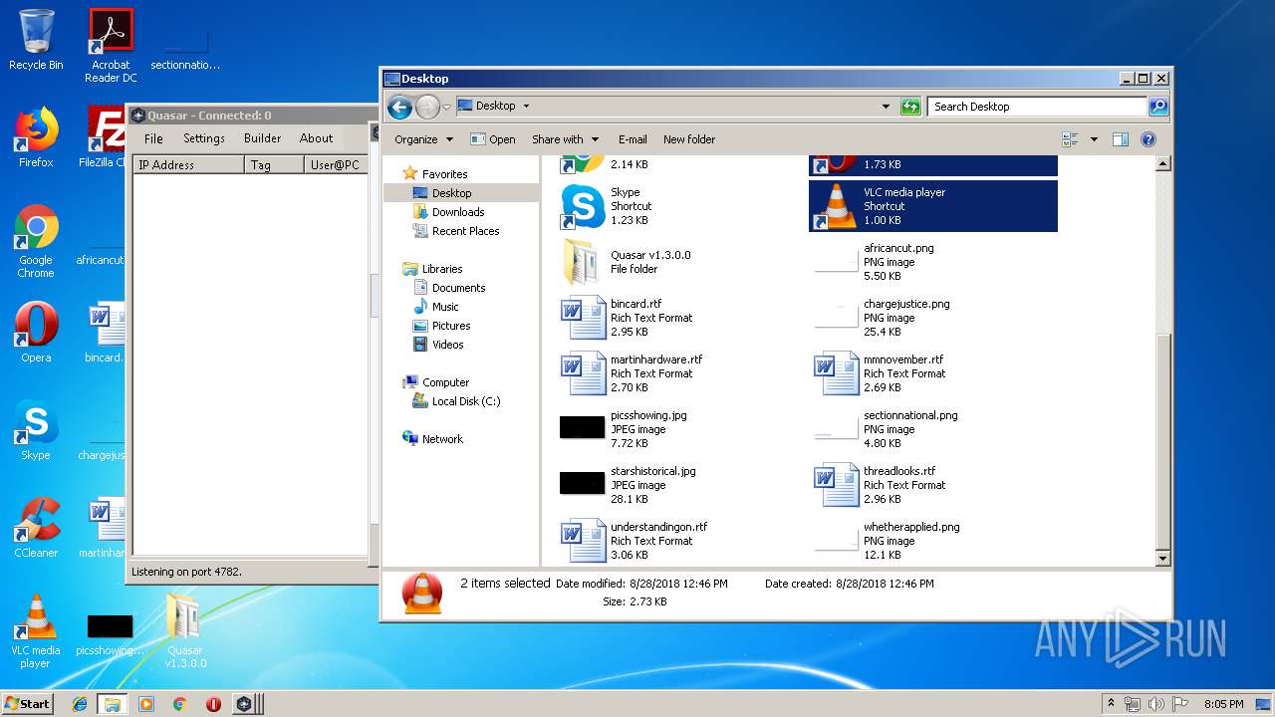Open the address bar history dropdown
Viewport: 1275px width, 717px height.
pyautogui.click(x=886, y=107)
